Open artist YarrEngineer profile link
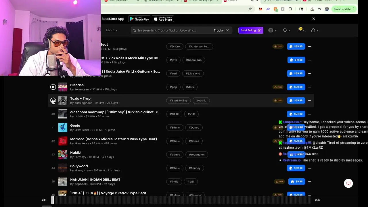368x207 pixels. point(83,103)
